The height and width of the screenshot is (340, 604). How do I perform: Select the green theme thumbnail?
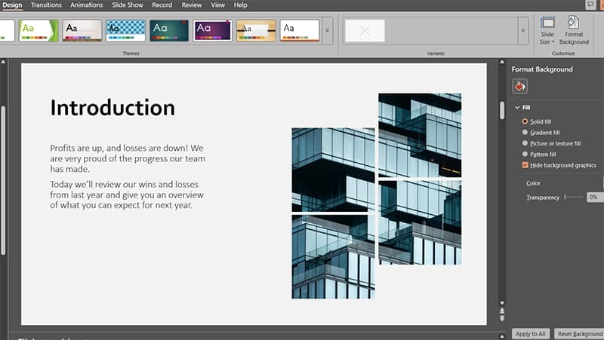38,30
